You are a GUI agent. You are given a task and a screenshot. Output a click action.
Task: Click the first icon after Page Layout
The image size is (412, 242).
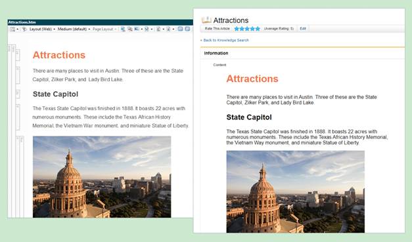(x=123, y=29)
